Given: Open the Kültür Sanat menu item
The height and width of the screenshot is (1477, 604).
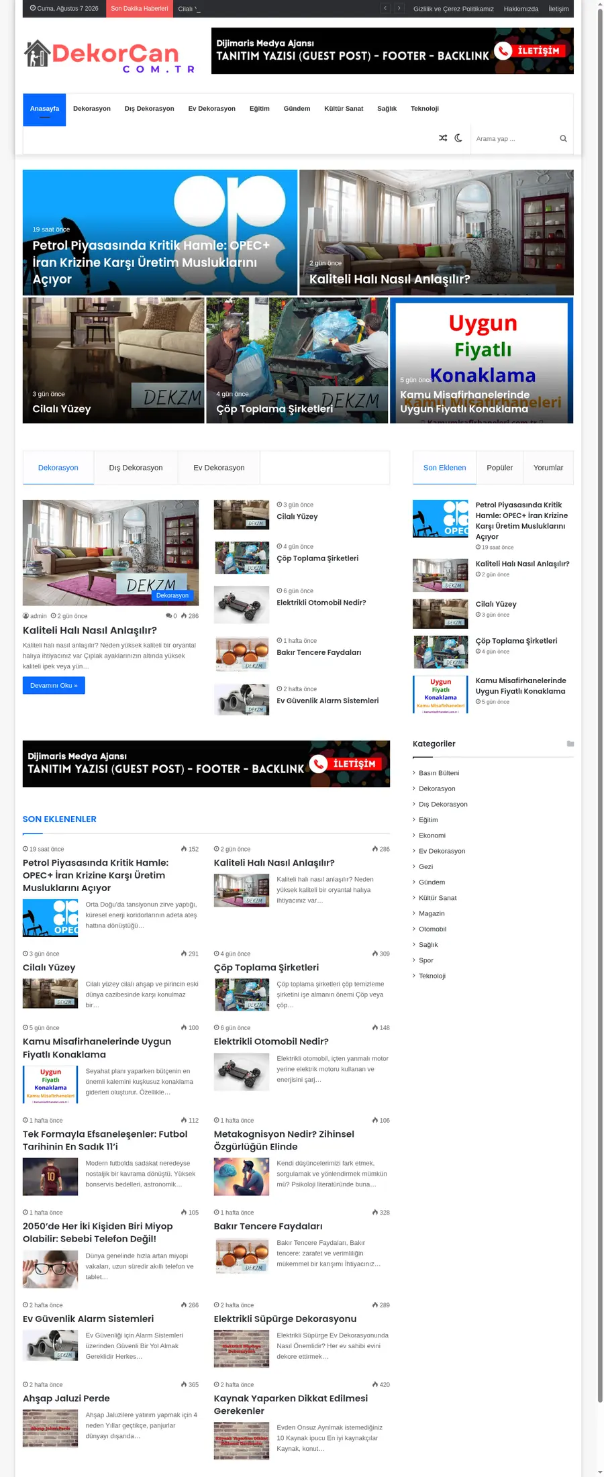Looking at the screenshot, I should click(344, 109).
